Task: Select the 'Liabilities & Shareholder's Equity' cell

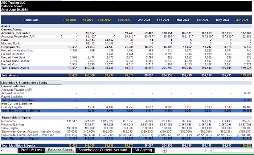Action: tap(31, 83)
